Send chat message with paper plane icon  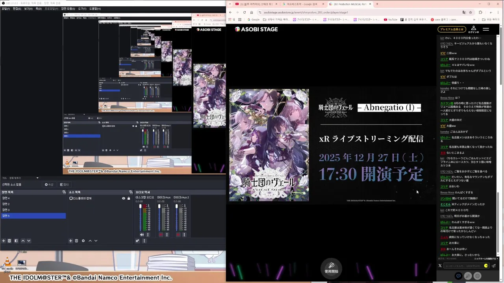pyautogui.click(x=494, y=266)
